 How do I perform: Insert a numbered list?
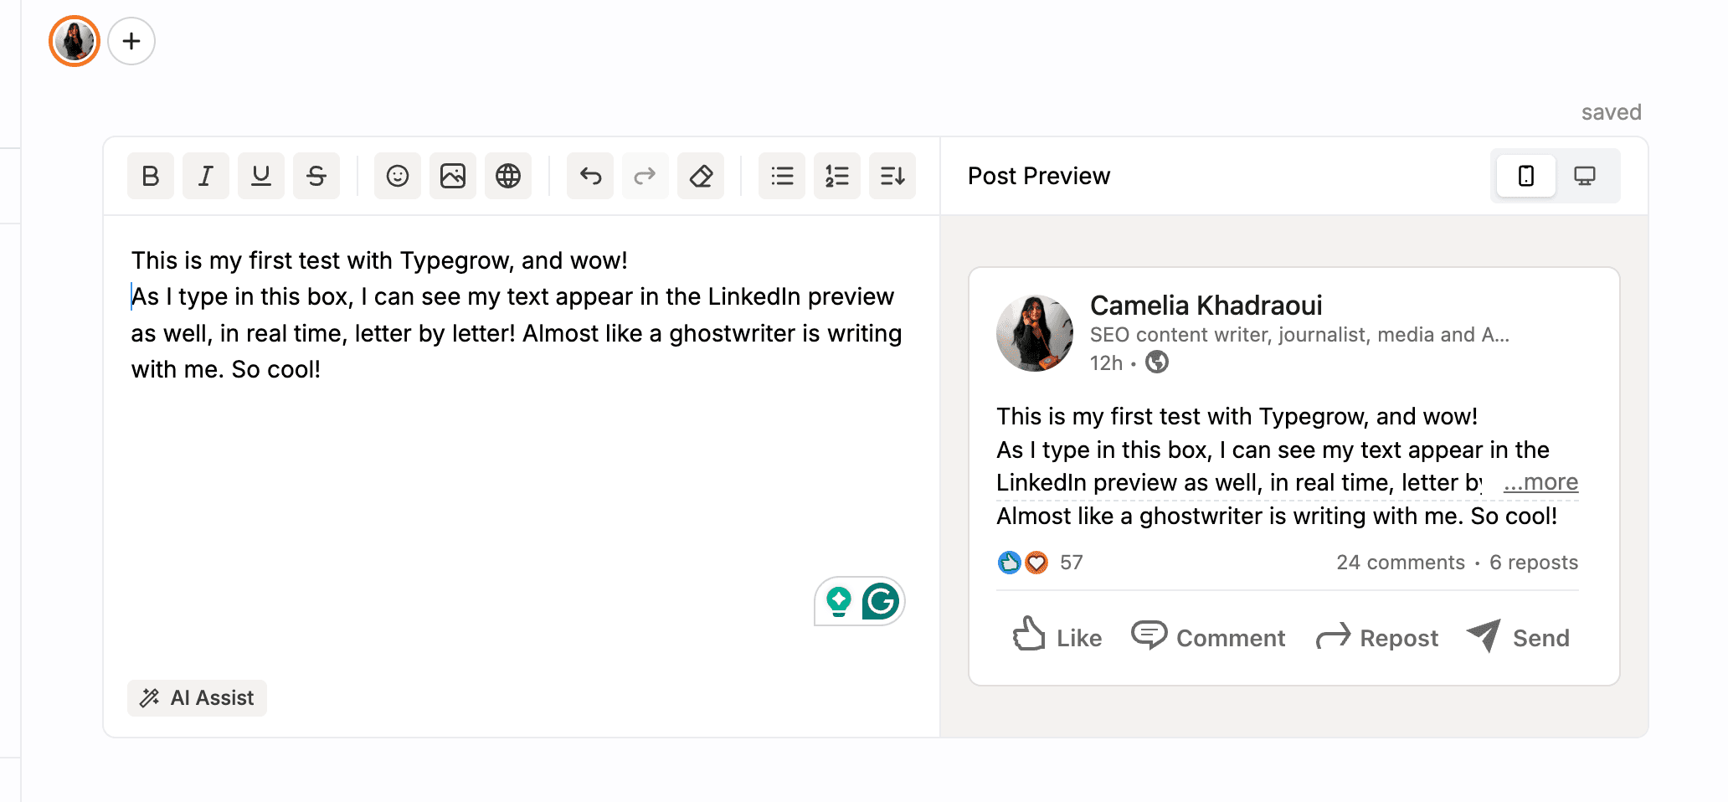coord(837,176)
